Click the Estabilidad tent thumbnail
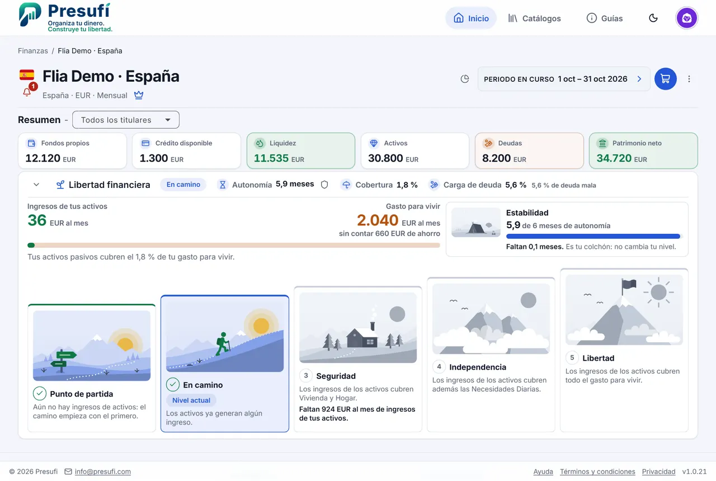Screen dimensions: 716x481 pos(476,223)
